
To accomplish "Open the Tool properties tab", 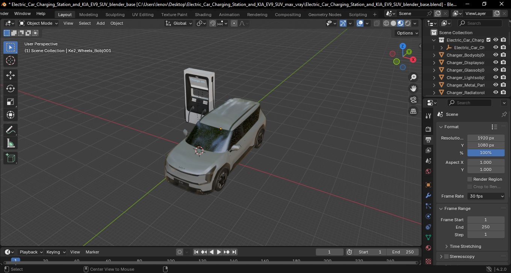I will pyautogui.click(x=428, y=115).
